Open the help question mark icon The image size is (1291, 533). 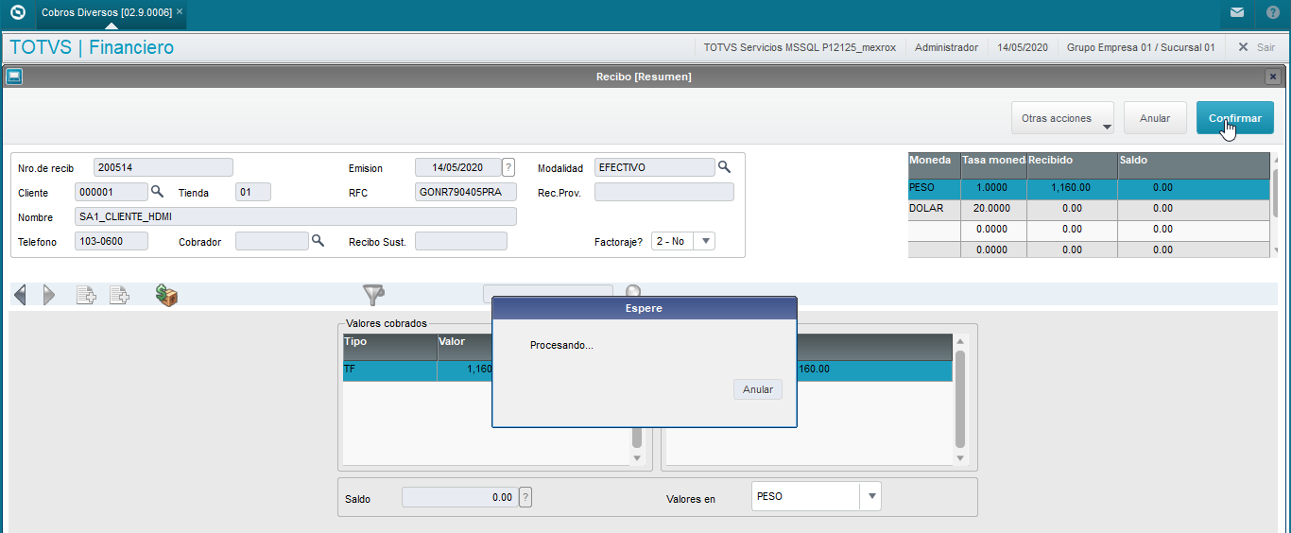point(1273,12)
